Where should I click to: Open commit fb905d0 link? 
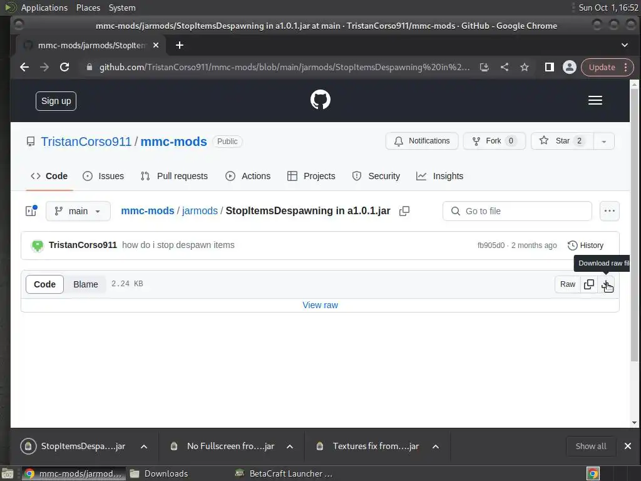pyautogui.click(x=491, y=246)
